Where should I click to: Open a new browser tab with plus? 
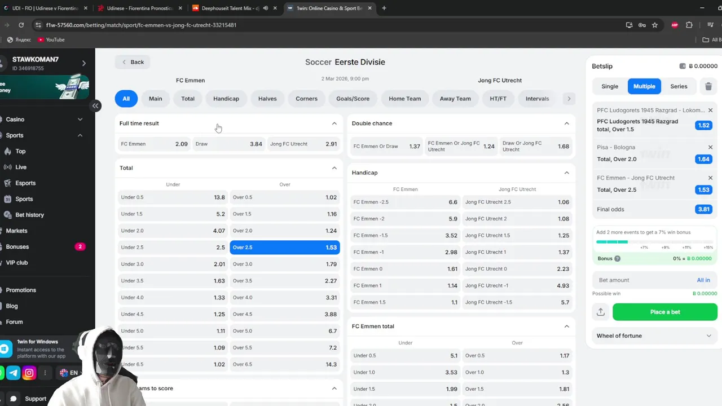tap(384, 8)
